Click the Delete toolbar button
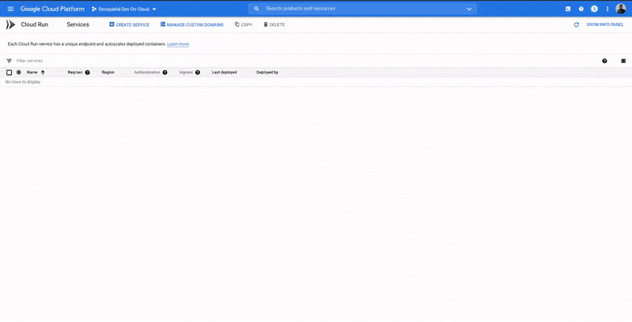Viewport: 632px width, 322px height. click(274, 24)
